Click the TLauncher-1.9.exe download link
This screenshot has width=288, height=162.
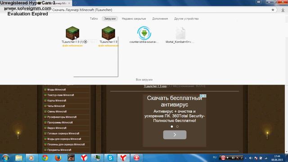click(155, 86)
